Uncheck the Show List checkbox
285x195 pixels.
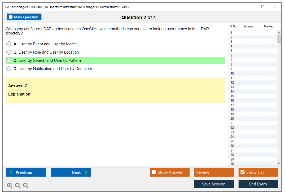click(242, 172)
